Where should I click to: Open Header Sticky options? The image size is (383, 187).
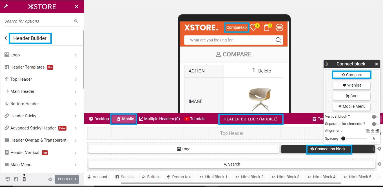(42, 116)
